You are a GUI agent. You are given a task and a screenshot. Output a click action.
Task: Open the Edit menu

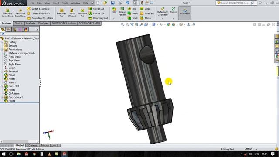(x=39, y=3)
